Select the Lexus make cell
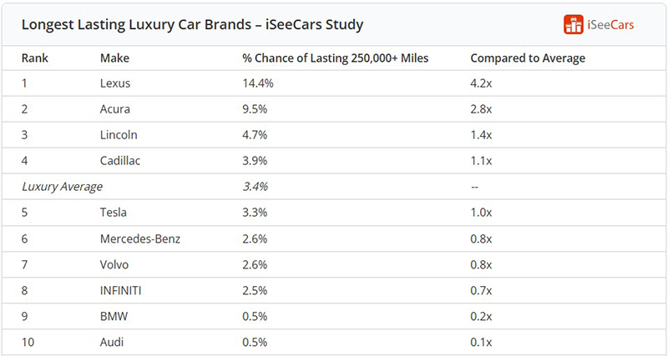668x356 pixels. point(115,83)
